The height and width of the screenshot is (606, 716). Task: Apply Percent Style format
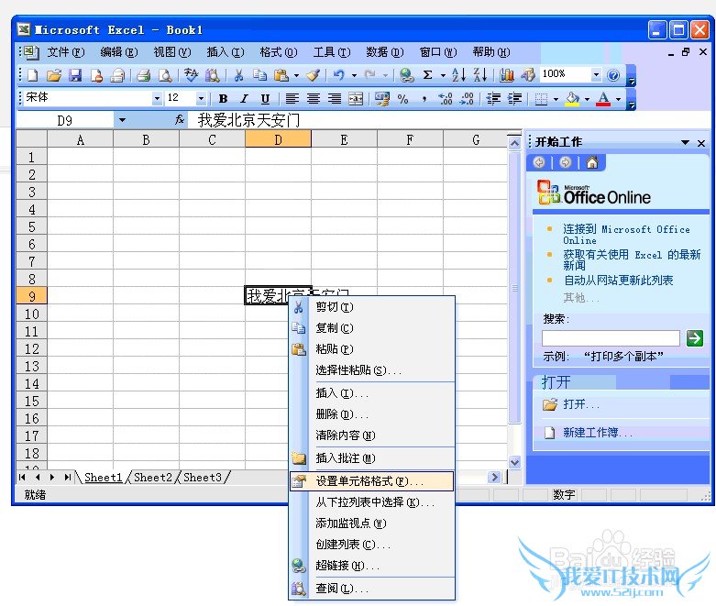tap(402, 99)
